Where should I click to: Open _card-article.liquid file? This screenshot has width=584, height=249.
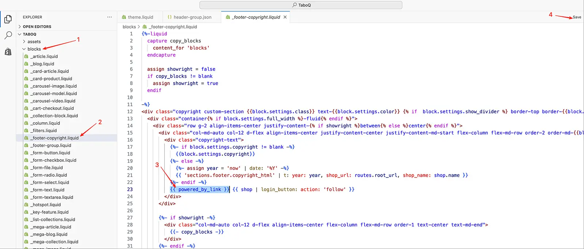50,71
